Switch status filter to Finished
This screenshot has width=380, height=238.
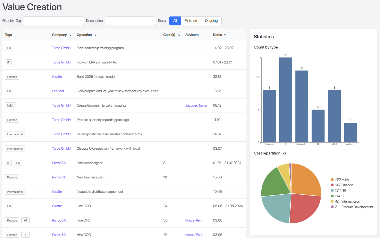191,21
